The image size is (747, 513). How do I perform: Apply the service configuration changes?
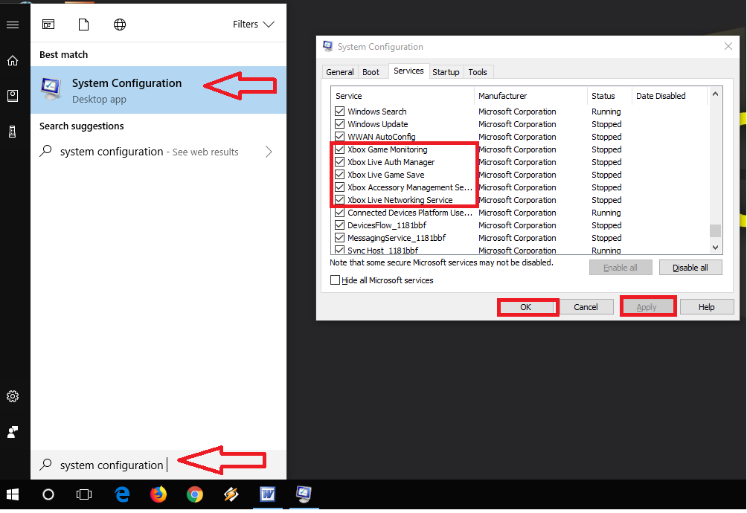point(647,306)
